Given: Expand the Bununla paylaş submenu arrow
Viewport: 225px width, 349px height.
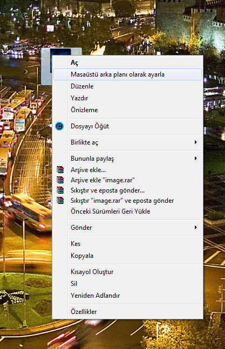Looking at the screenshot, I should coord(196,159).
